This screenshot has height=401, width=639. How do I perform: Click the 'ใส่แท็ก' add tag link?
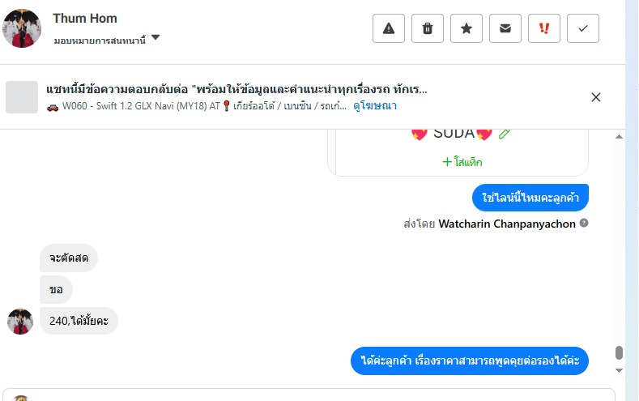click(x=467, y=162)
